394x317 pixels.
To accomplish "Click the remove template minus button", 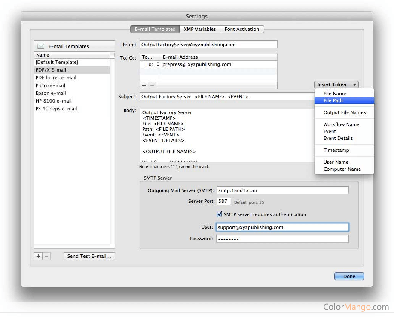I will click(x=47, y=256).
